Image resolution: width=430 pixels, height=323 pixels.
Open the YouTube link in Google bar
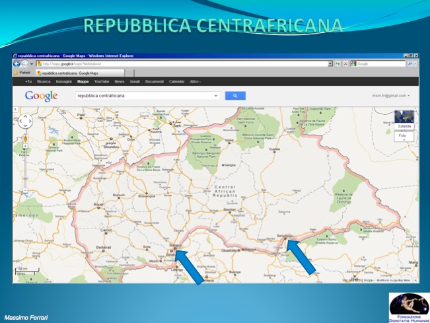coord(101,81)
